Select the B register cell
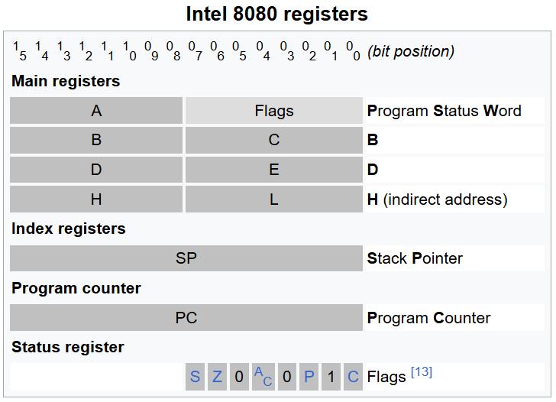Image resolution: width=556 pixels, height=402 pixels. click(x=96, y=141)
